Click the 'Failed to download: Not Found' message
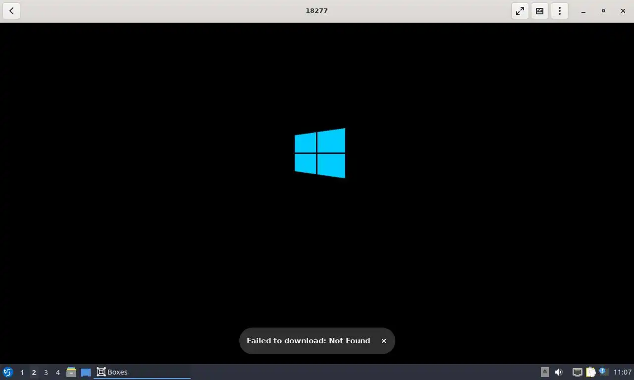Screen dimensions: 634x380 pos(308,341)
